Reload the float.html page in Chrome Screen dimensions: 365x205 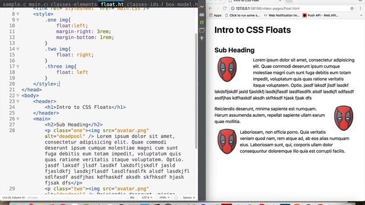224,9
